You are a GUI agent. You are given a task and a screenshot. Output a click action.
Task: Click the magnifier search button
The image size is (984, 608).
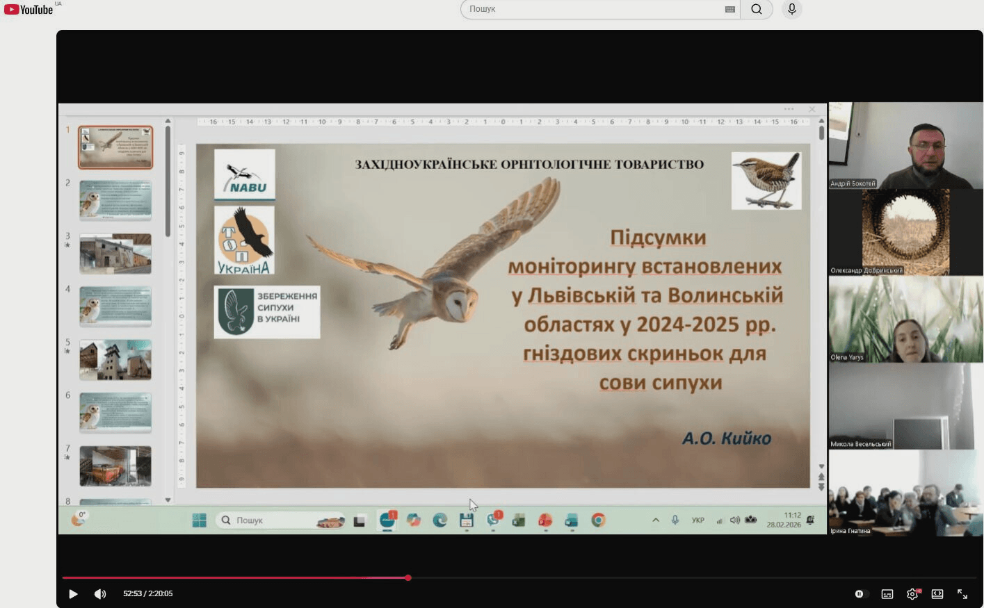click(x=757, y=10)
